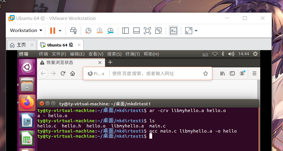Expand the power options dropdown arrow
The image size is (283, 151).
60,31
